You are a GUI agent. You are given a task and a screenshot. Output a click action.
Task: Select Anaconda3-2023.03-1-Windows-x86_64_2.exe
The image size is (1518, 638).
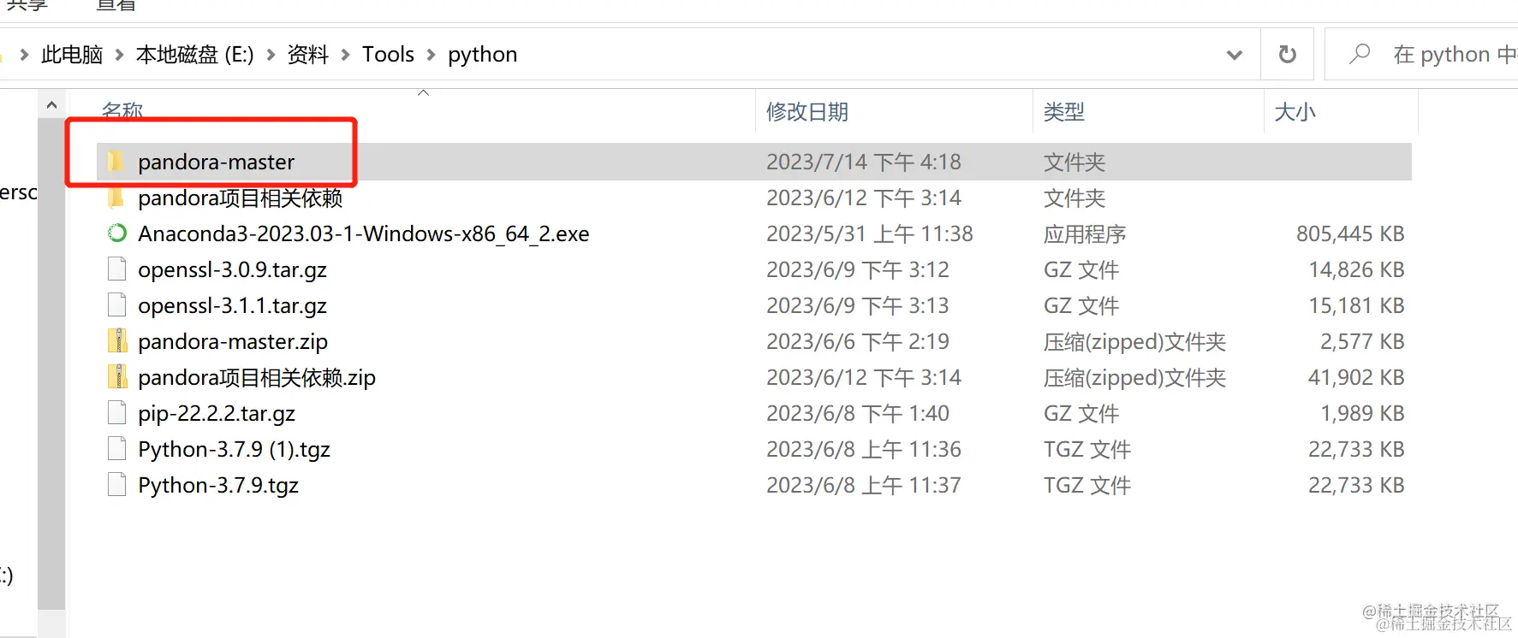pos(364,233)
